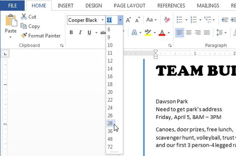Toggle Bold formatting

pyautogui.click(x=71, y=32)
